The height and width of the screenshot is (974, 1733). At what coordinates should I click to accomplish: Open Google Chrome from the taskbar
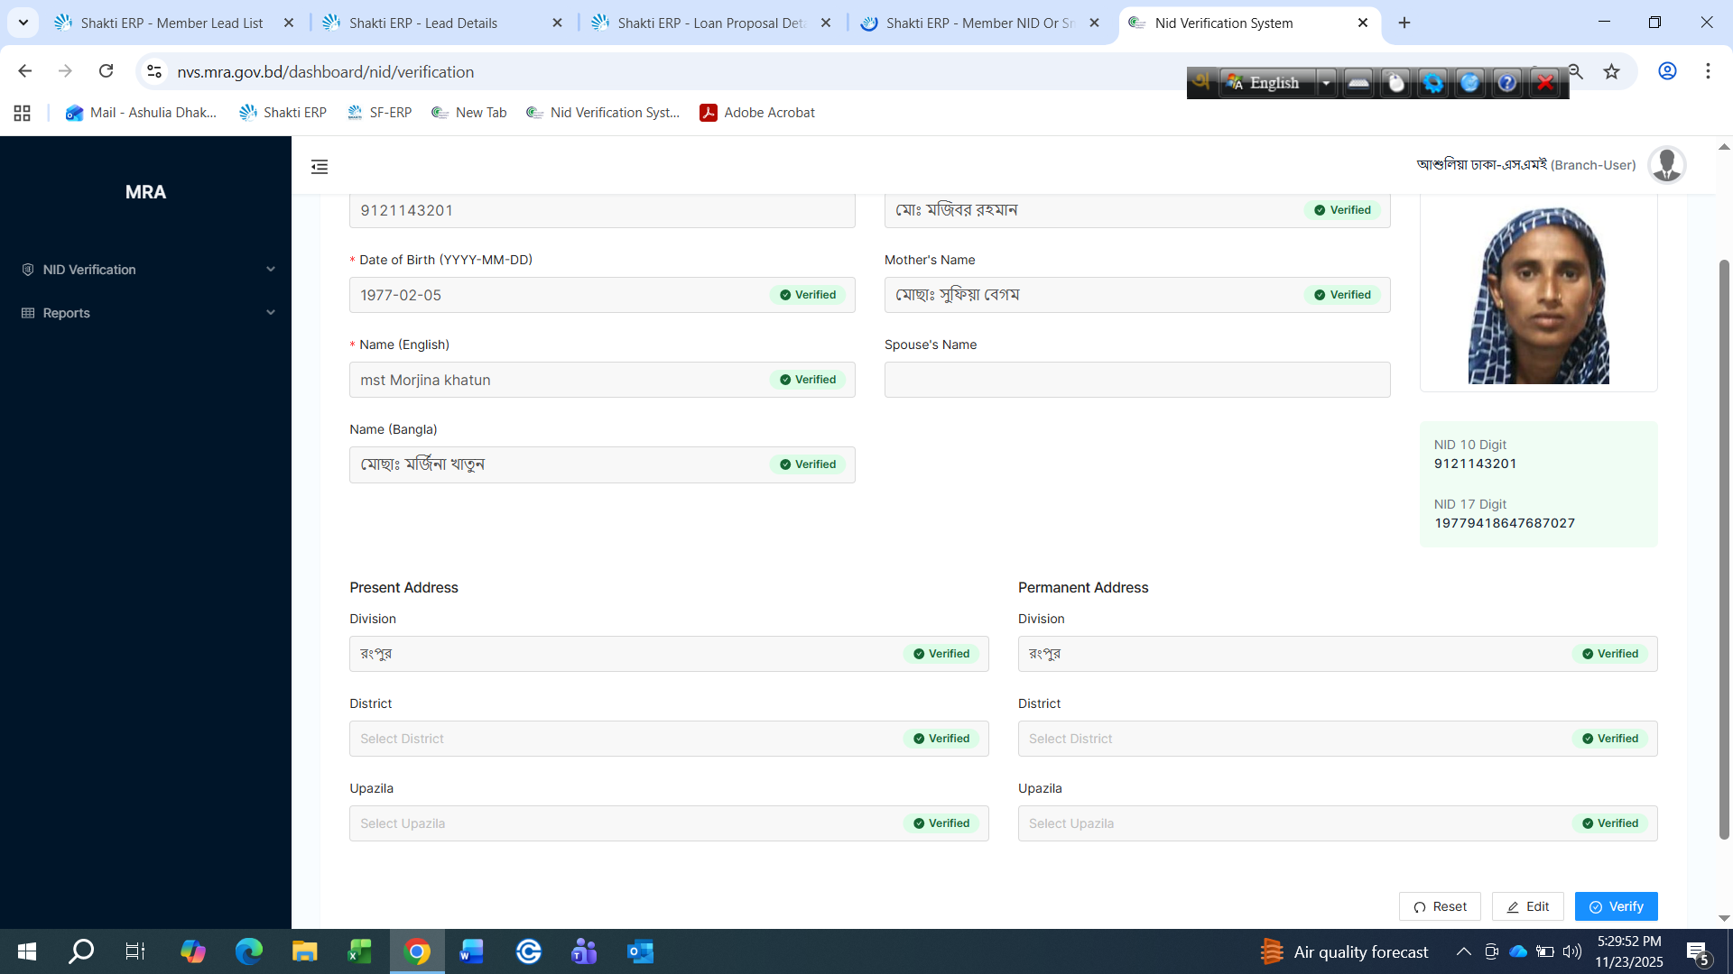pyautogui.click(x=416, y=951)
